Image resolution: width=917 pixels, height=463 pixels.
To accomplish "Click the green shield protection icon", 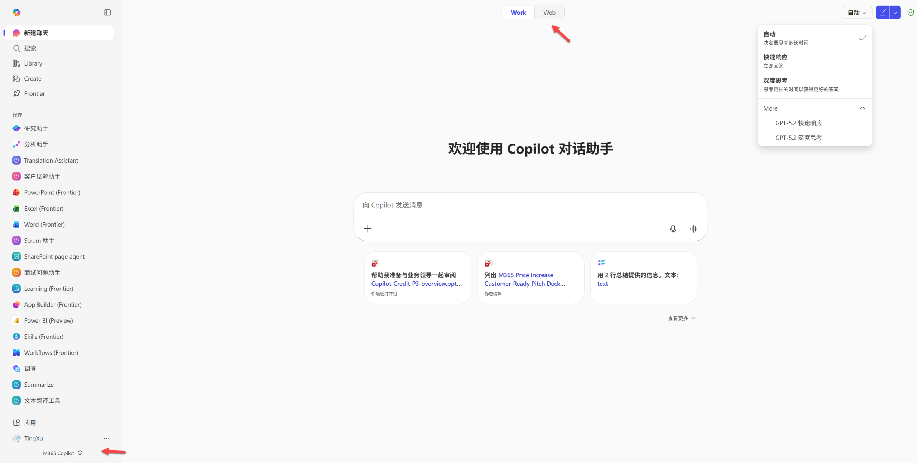I will point(910,13).
